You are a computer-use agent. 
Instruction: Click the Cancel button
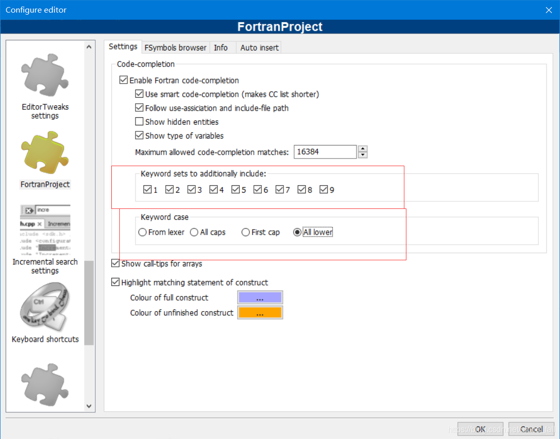pyautogui.click(x=531, y=429)
